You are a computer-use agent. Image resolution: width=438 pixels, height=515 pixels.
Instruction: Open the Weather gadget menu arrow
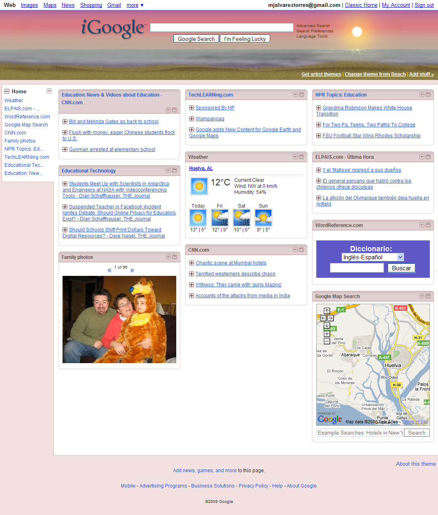coord(295,157)
